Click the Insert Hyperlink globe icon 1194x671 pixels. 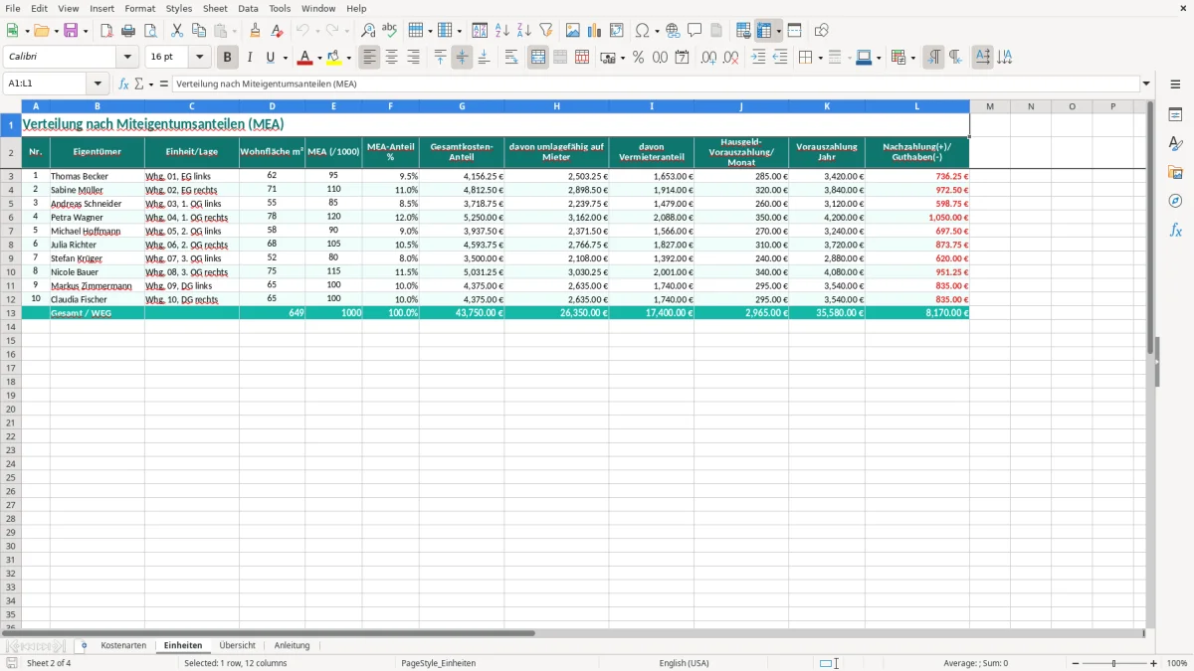[x=673, y=31]
